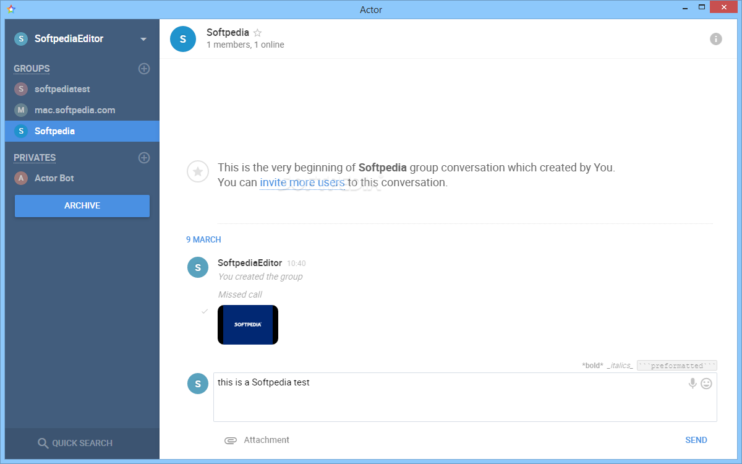Image resolution: width=742 pixels, height=464 pixels.
Task: Click the PRIVATES section header
Action: click(35, 158)
